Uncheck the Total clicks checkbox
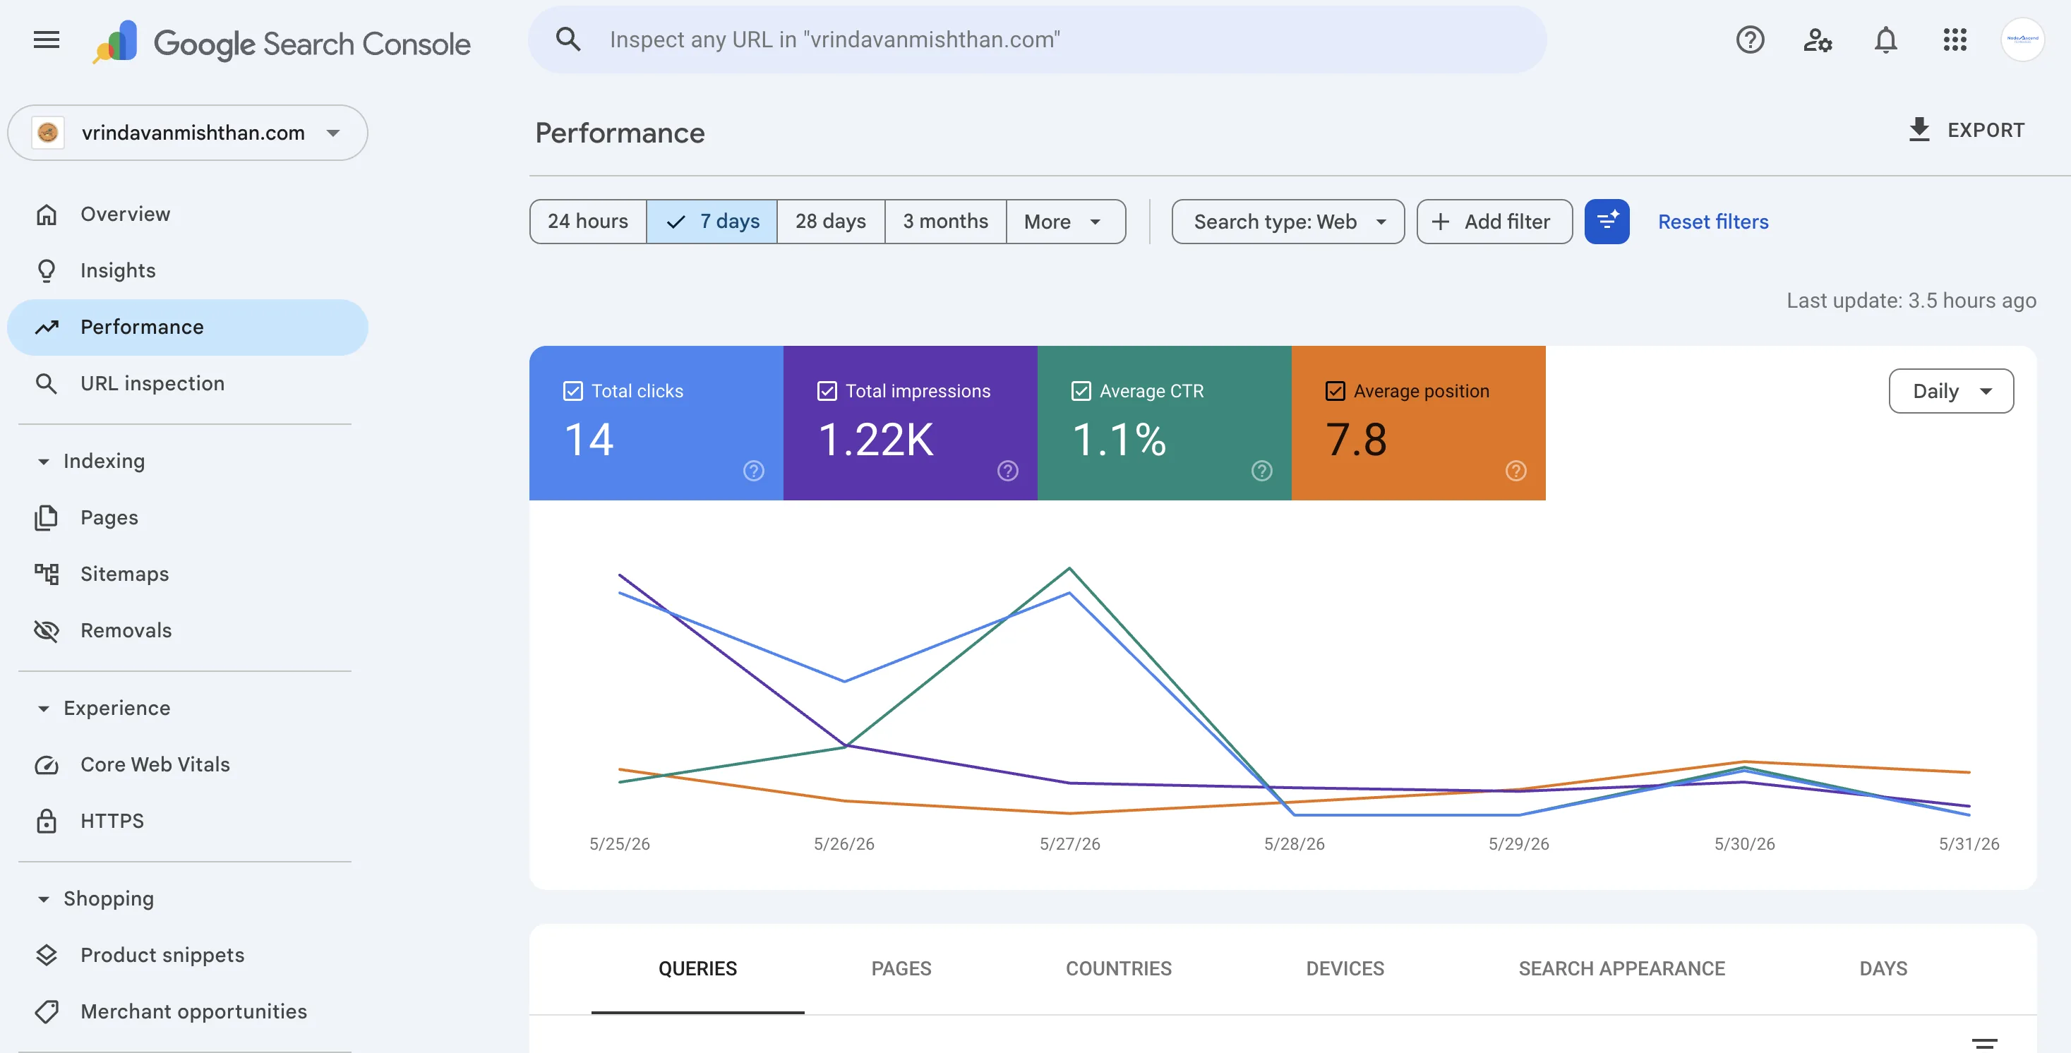The height and width of the screenshot is (1053, 2071). [x=572, y=392]
